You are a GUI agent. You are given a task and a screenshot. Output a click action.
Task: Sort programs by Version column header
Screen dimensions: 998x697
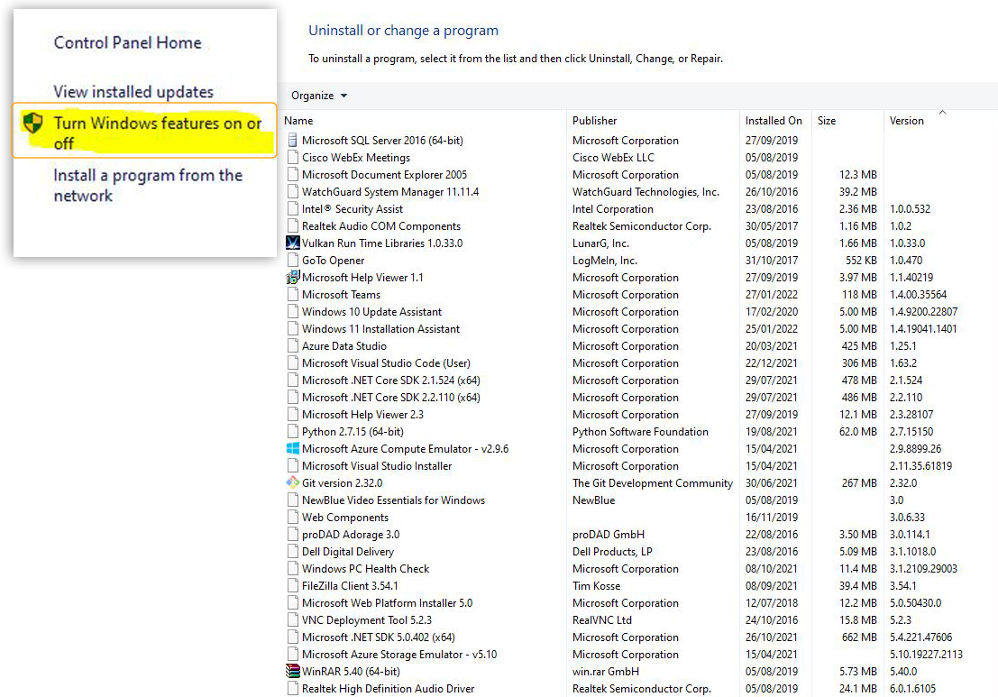(x=906, y=120)
